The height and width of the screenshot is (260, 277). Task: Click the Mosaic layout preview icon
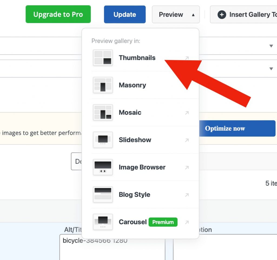(x=103, y=113)
